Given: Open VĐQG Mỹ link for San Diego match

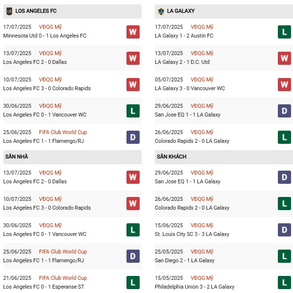Looking at the screenshot, I should [202, 252].
